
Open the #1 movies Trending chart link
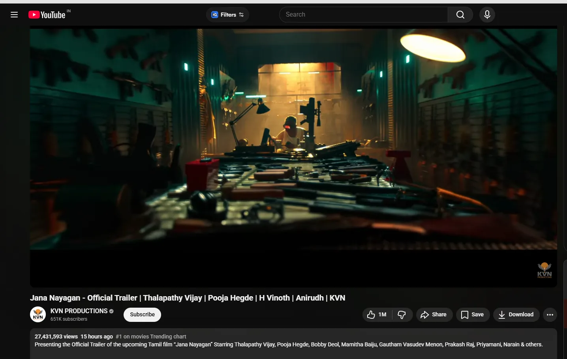[x=151, y=336]
